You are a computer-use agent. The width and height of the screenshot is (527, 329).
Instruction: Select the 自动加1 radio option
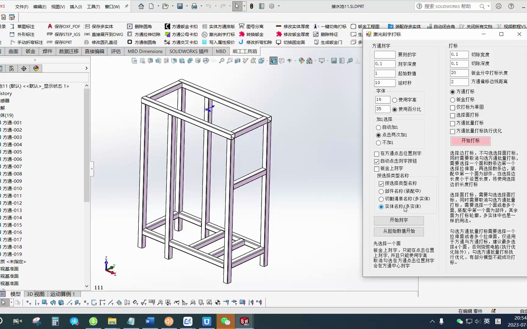(x=378, y=127)
